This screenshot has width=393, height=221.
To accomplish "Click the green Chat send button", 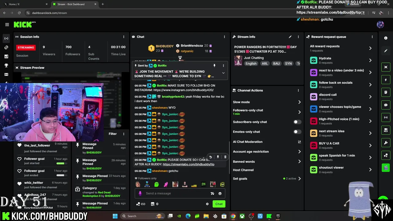I will 219,204.
